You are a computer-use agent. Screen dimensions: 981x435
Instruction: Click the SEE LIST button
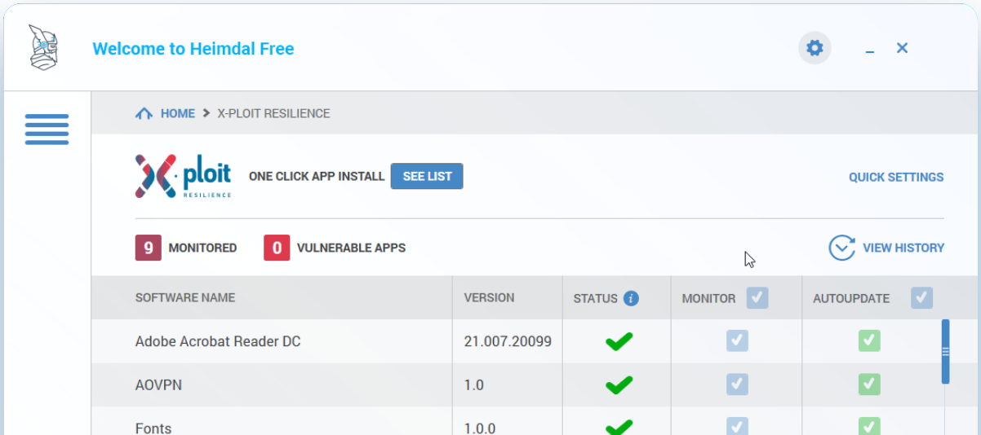point(427,176)
